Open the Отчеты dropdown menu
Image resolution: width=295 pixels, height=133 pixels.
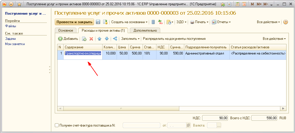click(221, 22)
